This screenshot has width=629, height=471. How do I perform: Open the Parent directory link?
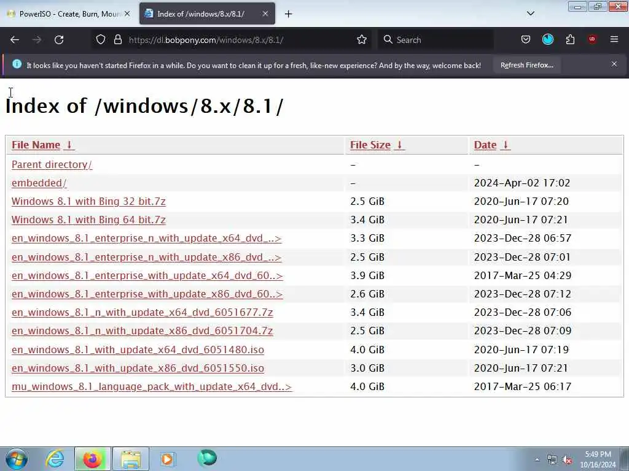[x=52, y=164]
